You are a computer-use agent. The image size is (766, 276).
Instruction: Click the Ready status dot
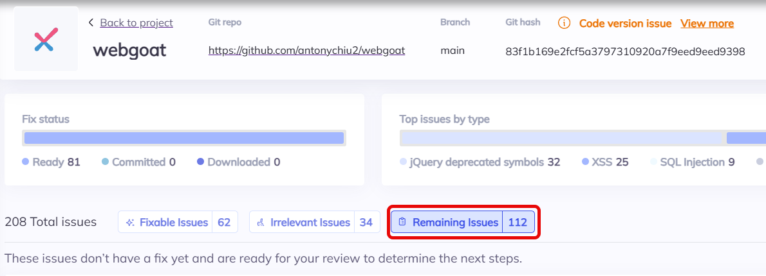coord(26,162)
